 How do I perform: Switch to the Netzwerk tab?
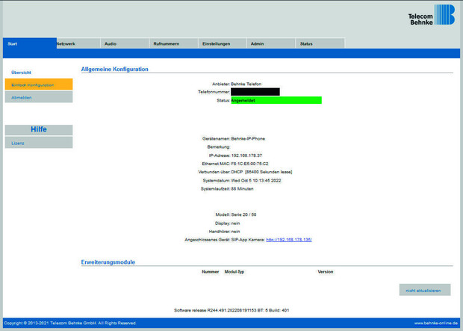78,43
